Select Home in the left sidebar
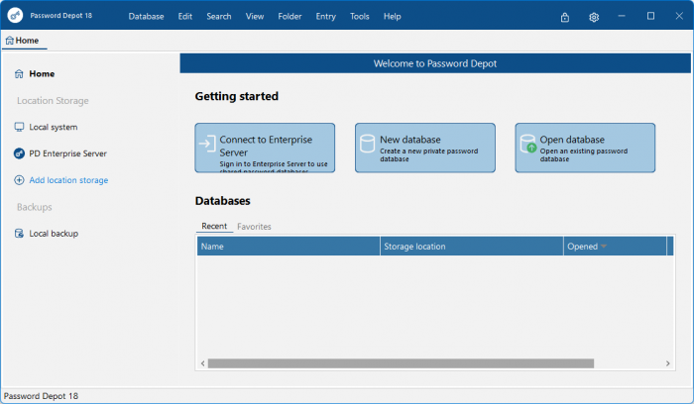The height and width of the screenshot is (404, 694). click(x=42, y=73)
